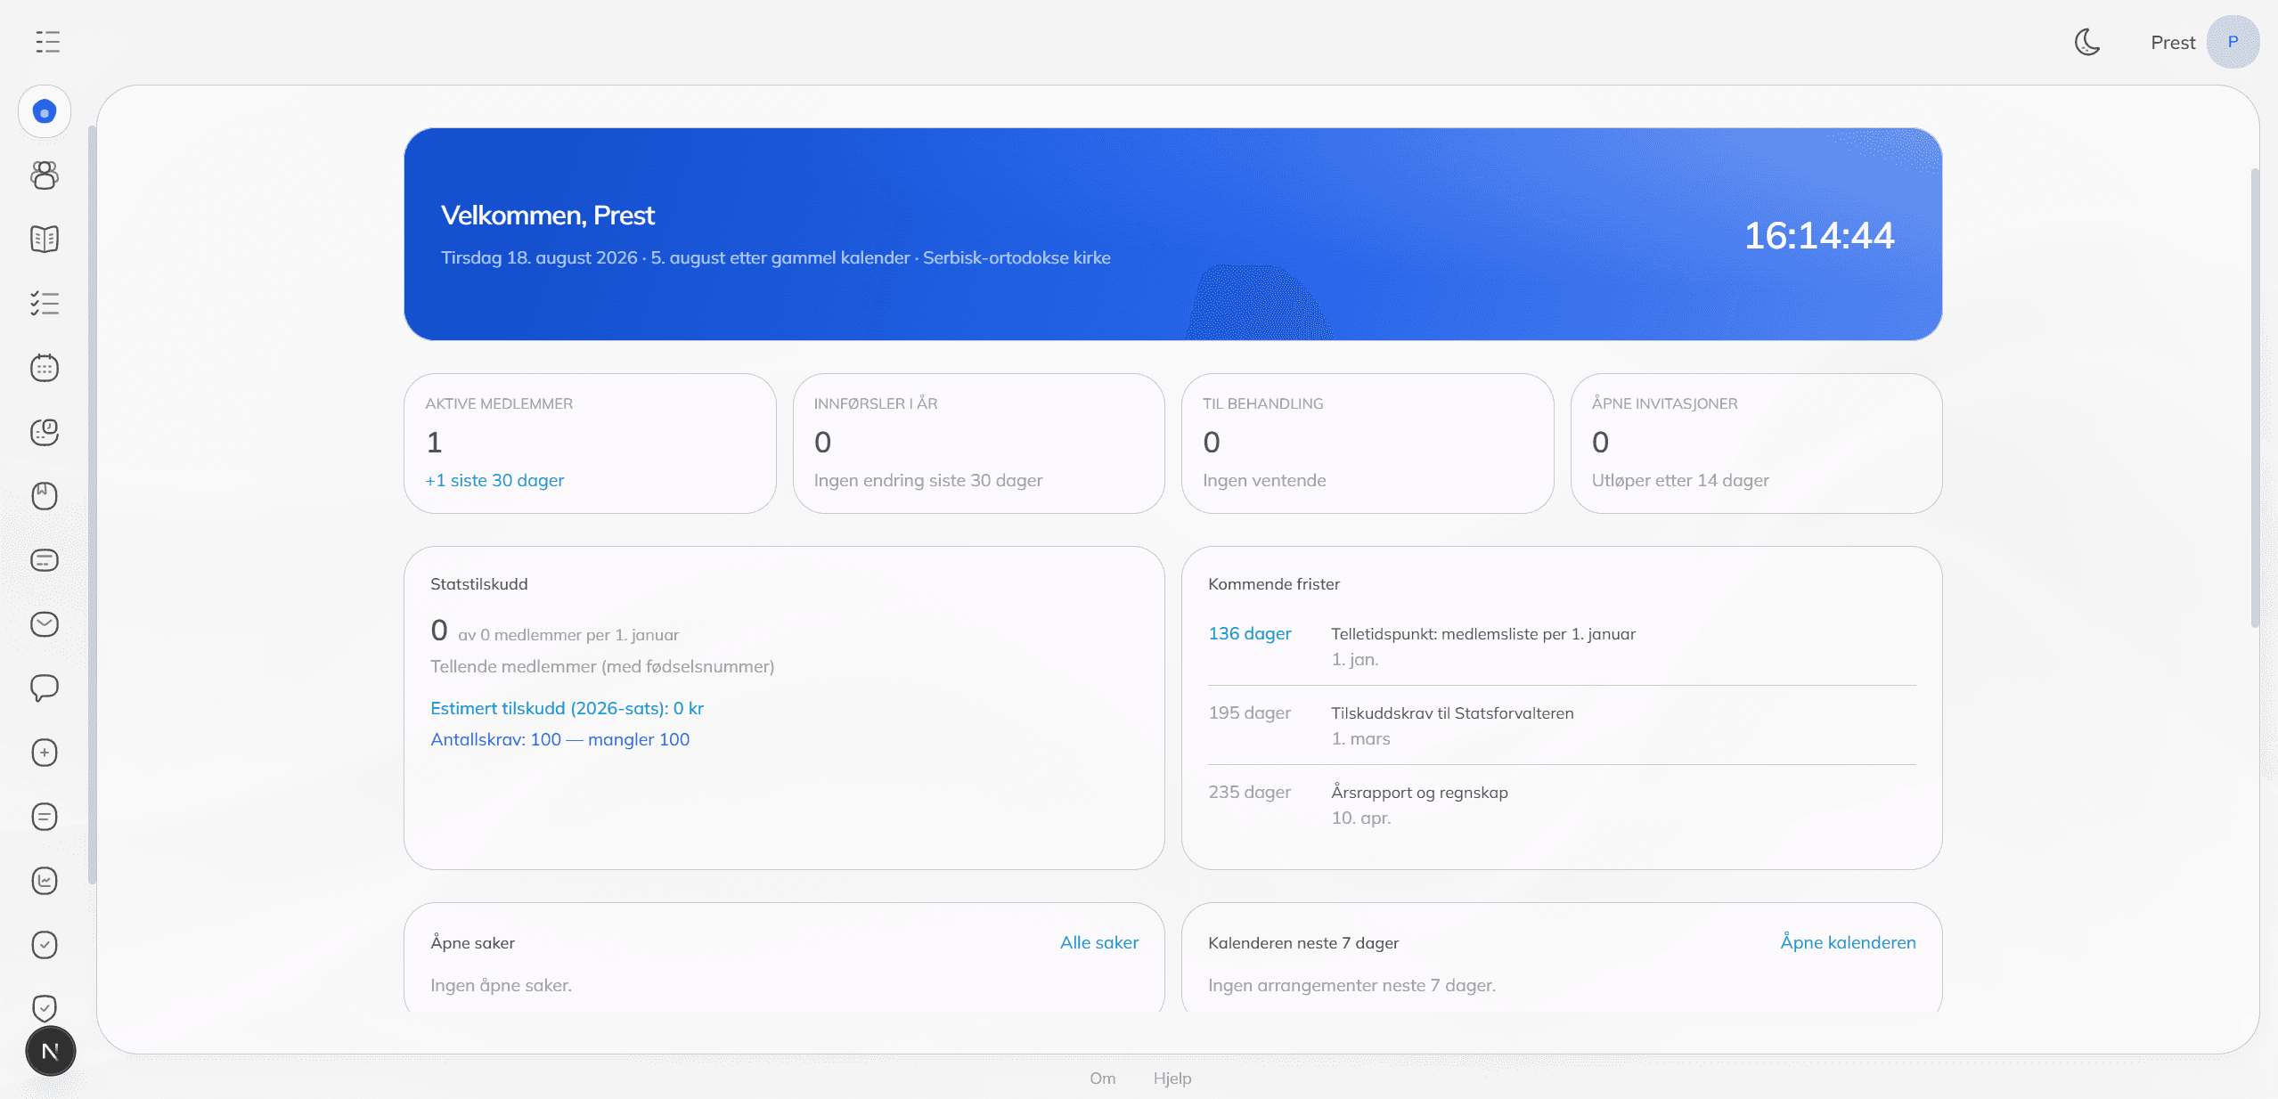Open the rounded checkmark icon
This screenshot has height=1099, width=2278.
pos(45,945)
